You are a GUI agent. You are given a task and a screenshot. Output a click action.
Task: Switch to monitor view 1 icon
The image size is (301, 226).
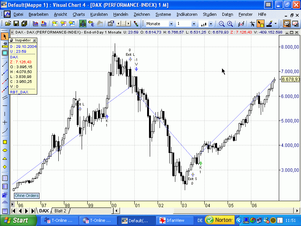(287, 24)
